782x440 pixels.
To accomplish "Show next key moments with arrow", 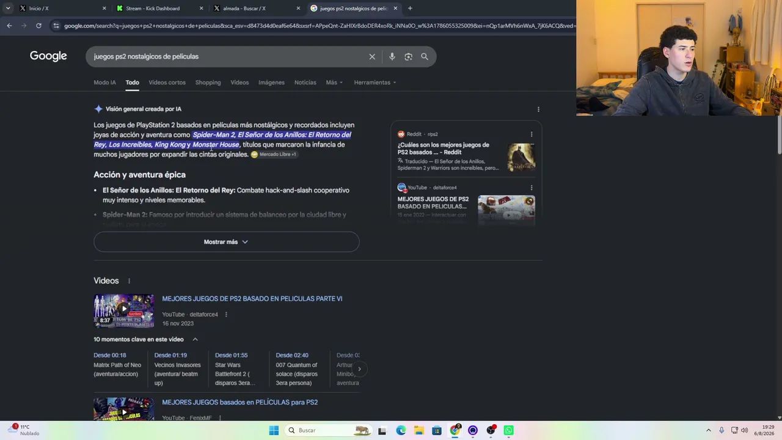I will click(x=359, y=369).
